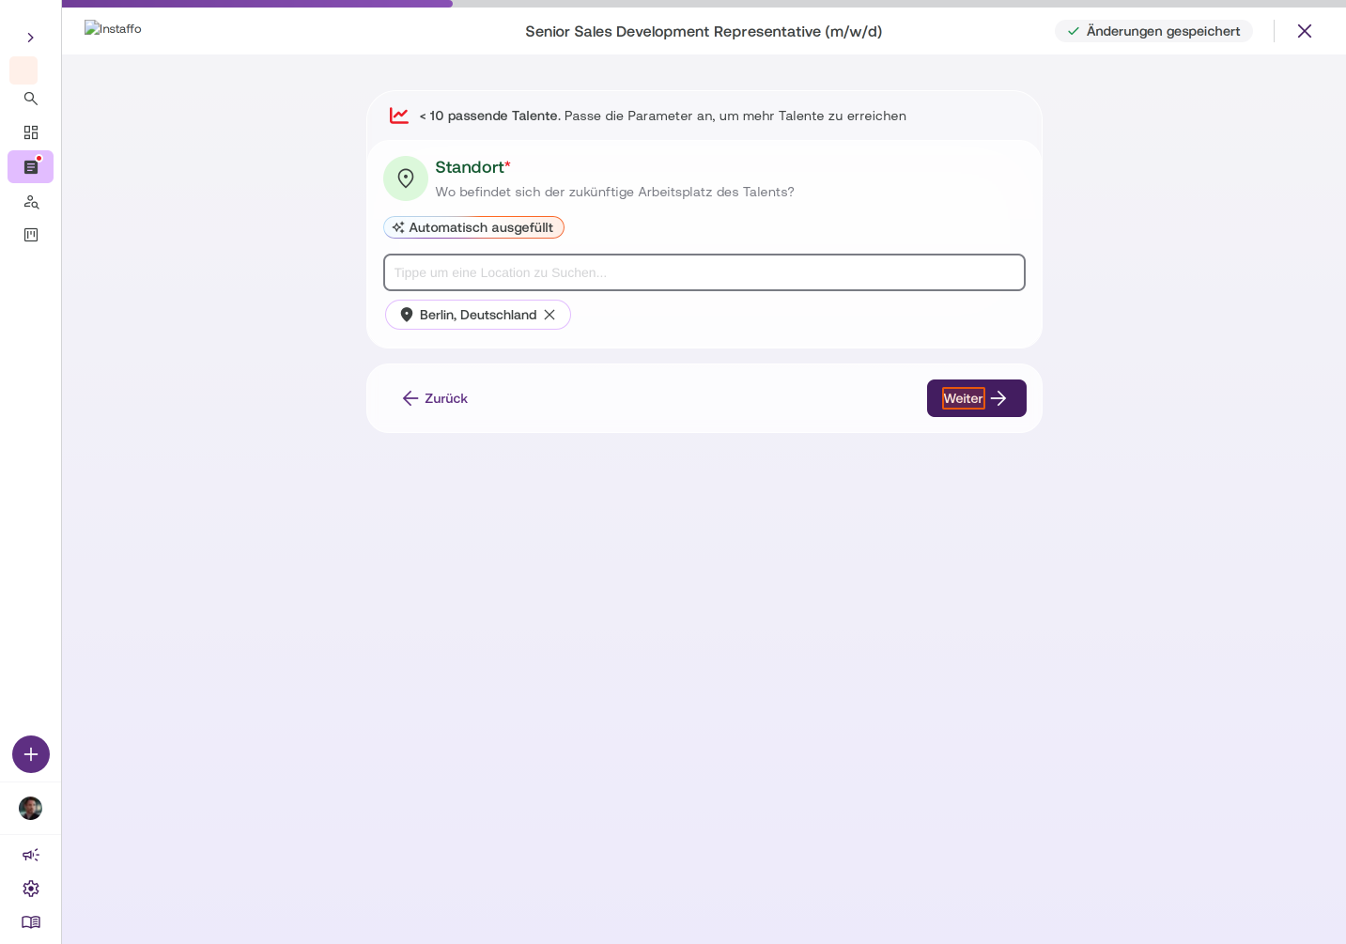This screenshot has height=944, width=1346.
Task: Open the megaphone announcements icon
Action: [31, 855]
